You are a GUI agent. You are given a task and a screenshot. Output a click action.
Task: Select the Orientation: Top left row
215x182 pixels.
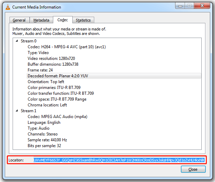click(46, 82)
